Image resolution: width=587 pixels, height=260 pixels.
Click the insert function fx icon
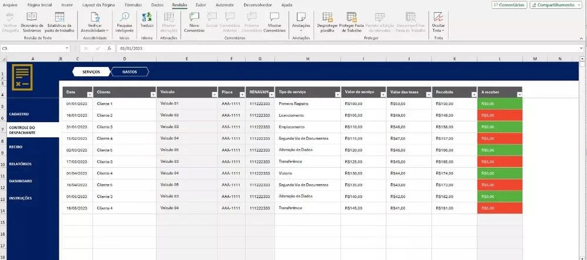coord(109,49)
